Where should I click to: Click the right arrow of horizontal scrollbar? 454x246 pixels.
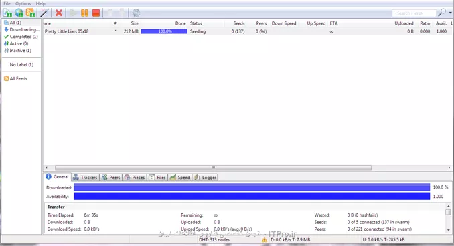[x=449, y=168]
